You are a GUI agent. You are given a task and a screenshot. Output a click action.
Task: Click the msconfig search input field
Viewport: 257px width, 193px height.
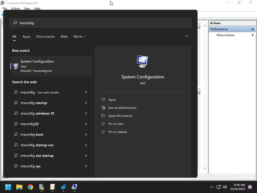(100, 23)
